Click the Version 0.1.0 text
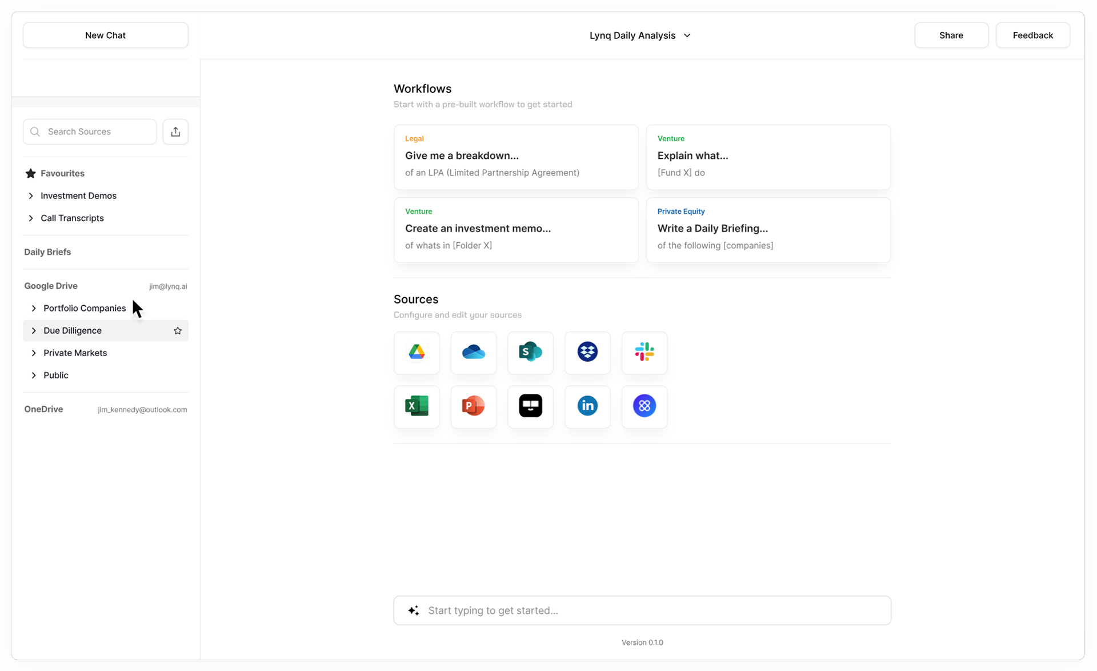This screenshot has height=671, width=1097. click(x=642, y=642)
